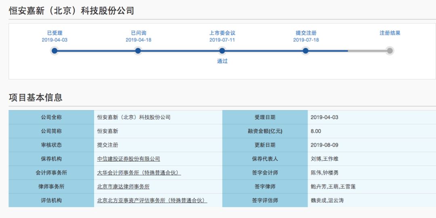Viewport: 436px width, 218px height.
Task: Open sponsor link 中信建投证券股份有限公司
Action: [x=128, y=159]
